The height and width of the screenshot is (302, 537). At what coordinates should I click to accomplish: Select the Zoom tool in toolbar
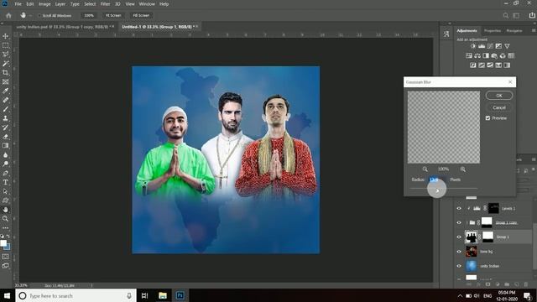pos(6,218)
